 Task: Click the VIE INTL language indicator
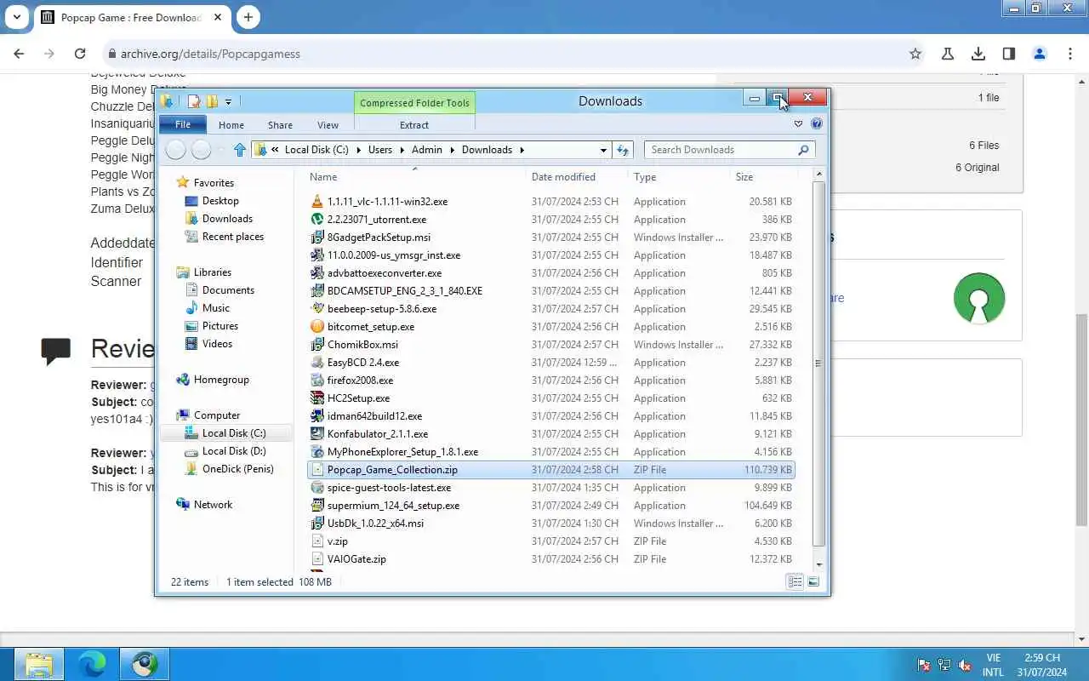pos(993,665)
